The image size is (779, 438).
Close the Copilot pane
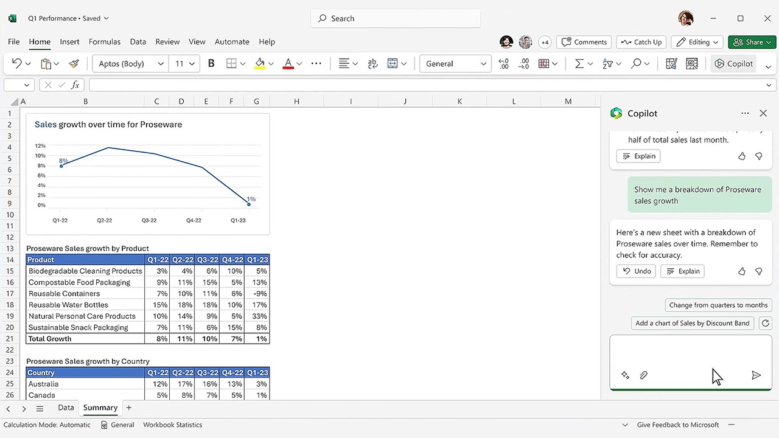(x=763, y=113)
